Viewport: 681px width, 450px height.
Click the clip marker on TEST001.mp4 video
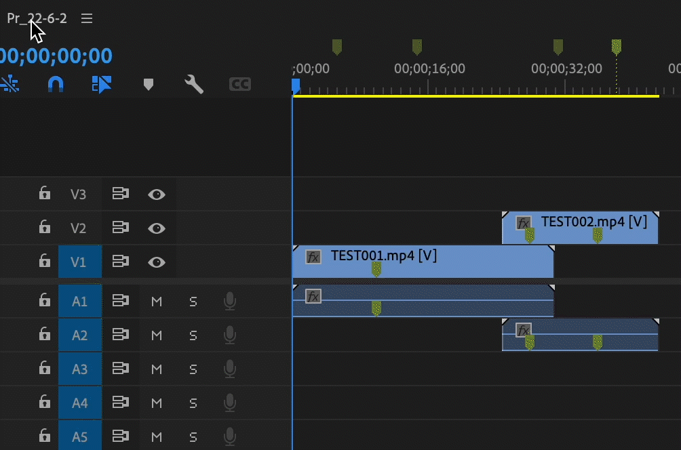click(x=376, y=269)
